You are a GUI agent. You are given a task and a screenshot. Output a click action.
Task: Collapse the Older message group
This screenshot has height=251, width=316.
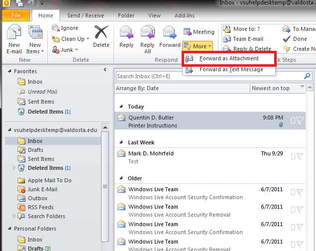[x=121, y=178]
